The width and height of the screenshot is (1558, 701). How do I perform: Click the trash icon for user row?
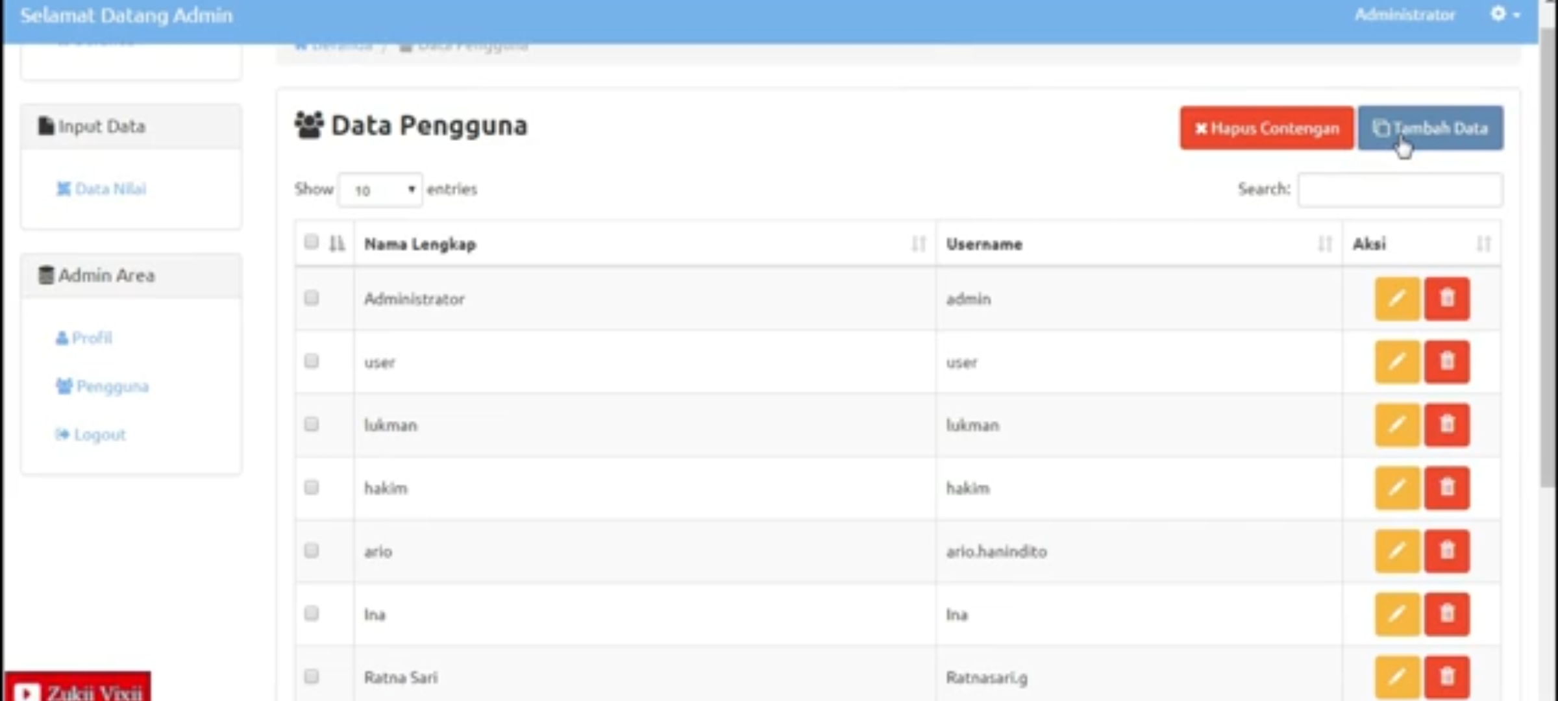click(1447, 362)
